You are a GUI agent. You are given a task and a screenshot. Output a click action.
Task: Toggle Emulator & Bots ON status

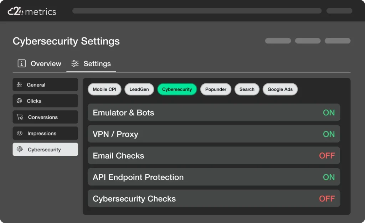pos(329,113)
